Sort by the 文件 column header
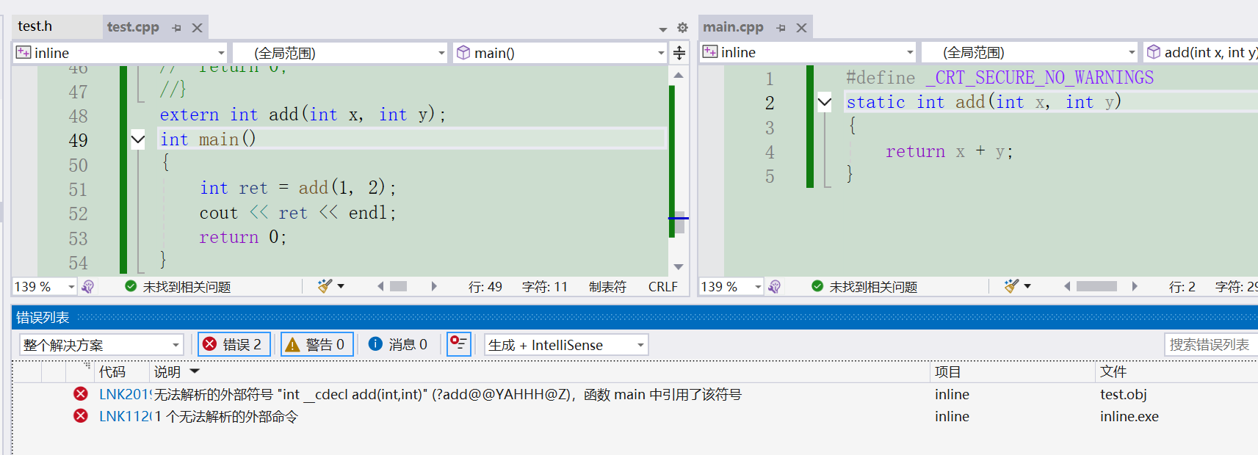The width and height of the screenshot is (1258, 455). [x=1113, y=372]
